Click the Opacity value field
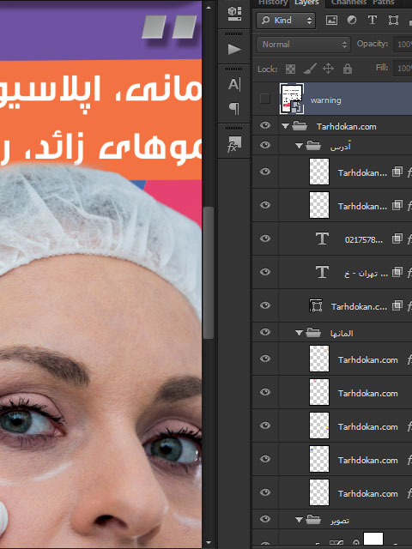The image size is (412, 549). (x=403, y=45)
